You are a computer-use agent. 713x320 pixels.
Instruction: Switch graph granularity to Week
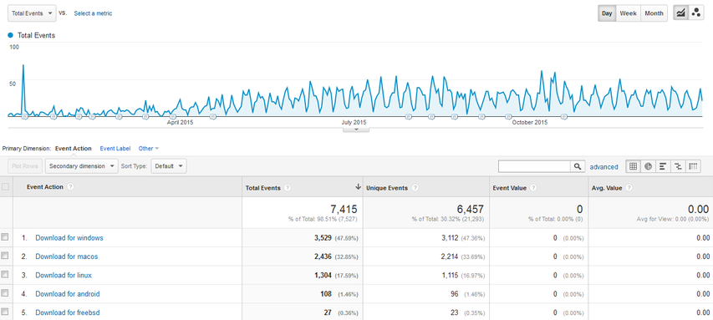click(628, 13)
